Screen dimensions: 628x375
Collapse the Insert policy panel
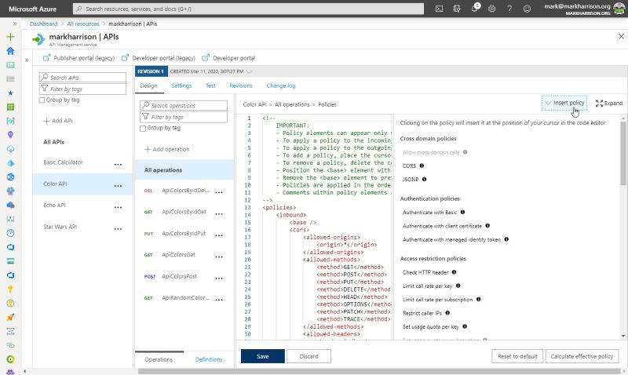(x=564, y=103)
